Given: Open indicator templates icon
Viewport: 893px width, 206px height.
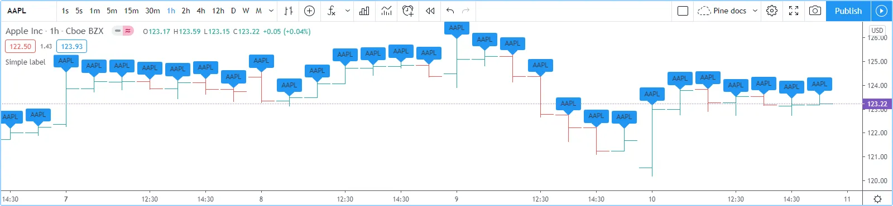Looking at the screenshot, I should tap(386, 11).
